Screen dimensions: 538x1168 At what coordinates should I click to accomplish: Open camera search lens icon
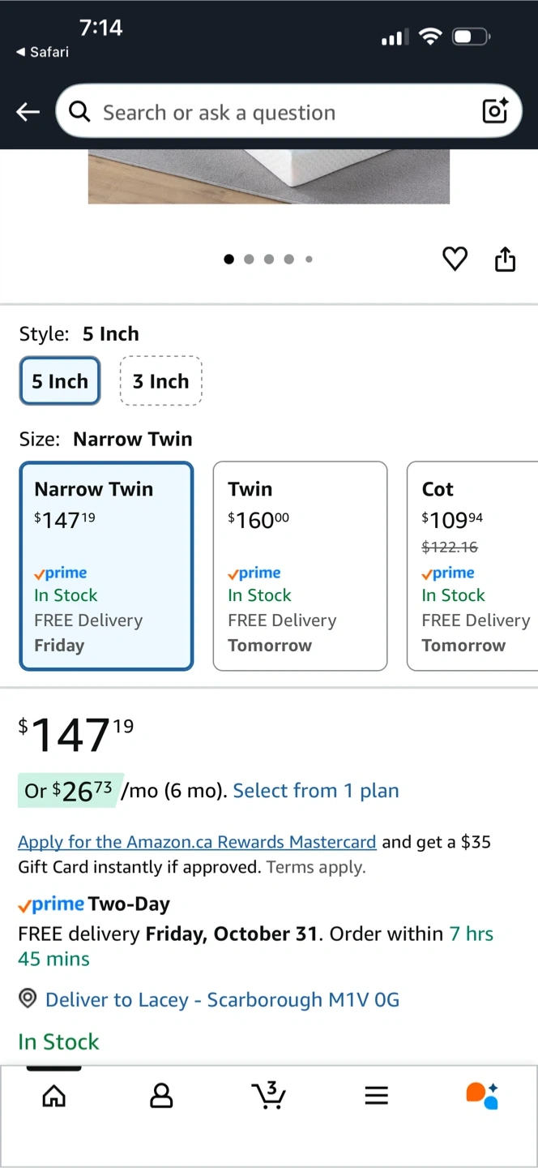pyautogui.click(x=495, y=111)
